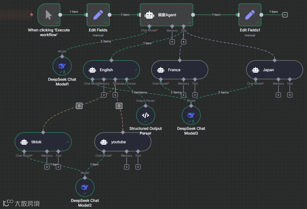Click Chat Model connector diamond on Japan
Image resolution: width=307 pixels, height=209 pixels.
[x=256, y=80]
